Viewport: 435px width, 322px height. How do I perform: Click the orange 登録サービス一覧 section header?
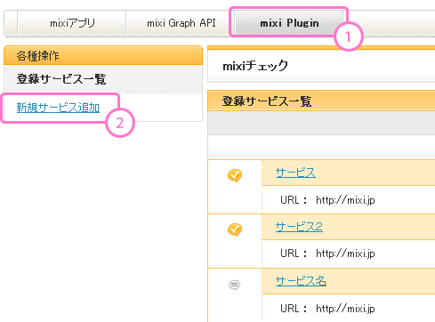[x=321, y=101]
